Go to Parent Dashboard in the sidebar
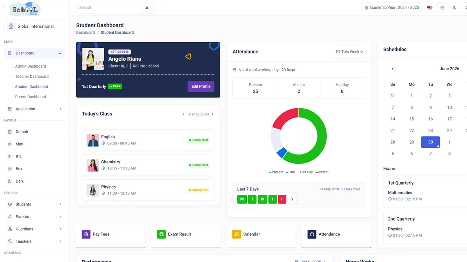 click(x=30, y=97)
